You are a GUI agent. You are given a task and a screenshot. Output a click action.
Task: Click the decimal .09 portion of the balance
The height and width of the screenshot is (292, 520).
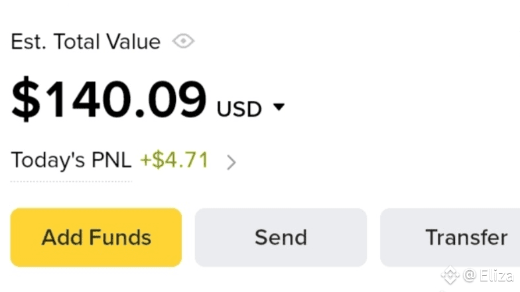tap(172, 101)
